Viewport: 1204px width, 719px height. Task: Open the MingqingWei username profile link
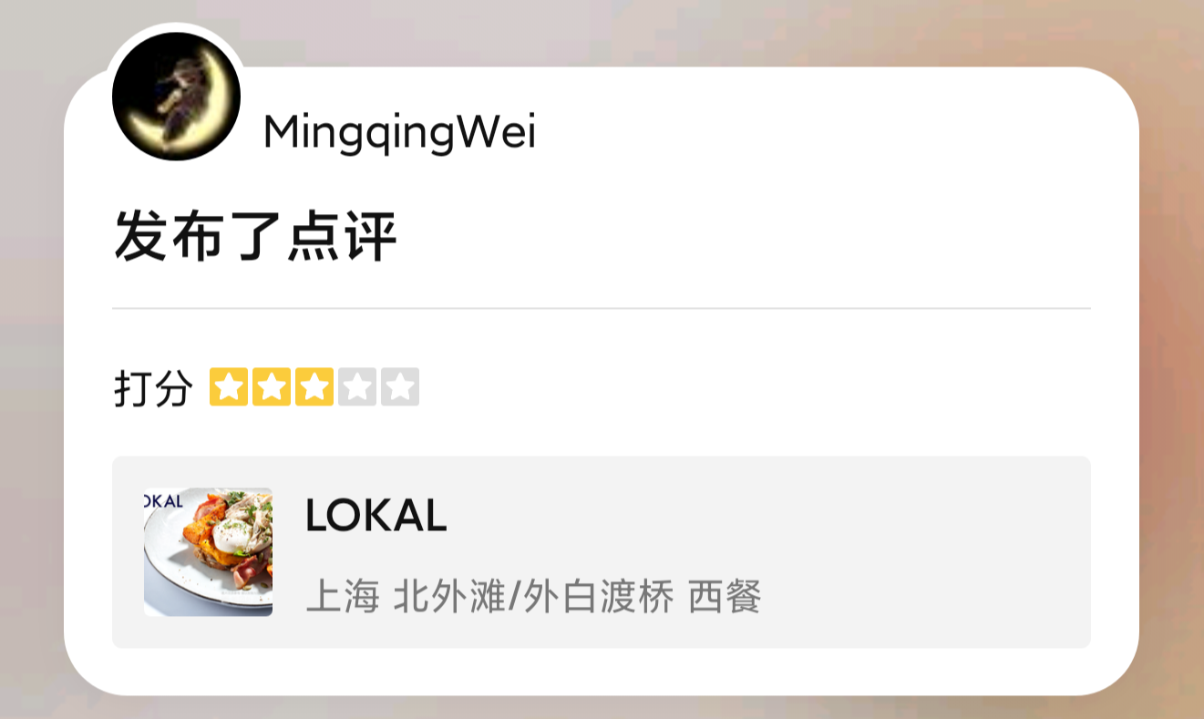(x=399, y=135)
